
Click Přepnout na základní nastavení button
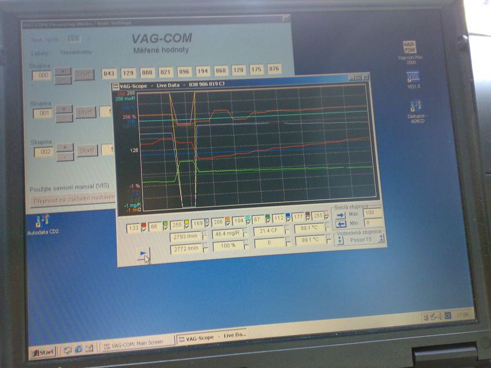coord(73,200)
